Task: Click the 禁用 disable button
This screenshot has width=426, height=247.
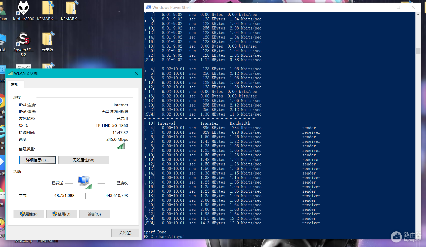Action: click(x=62, y=214)
